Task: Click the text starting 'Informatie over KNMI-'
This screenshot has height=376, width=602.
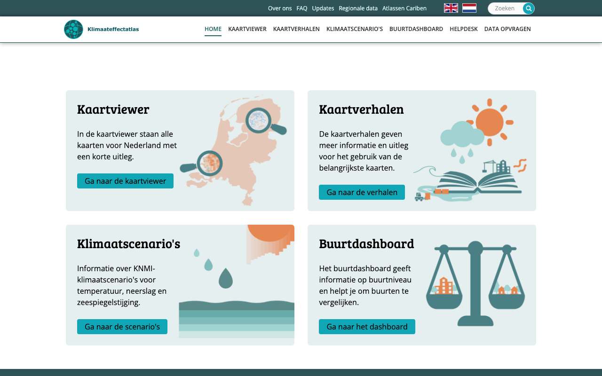Action: click(x=122, y=285)
